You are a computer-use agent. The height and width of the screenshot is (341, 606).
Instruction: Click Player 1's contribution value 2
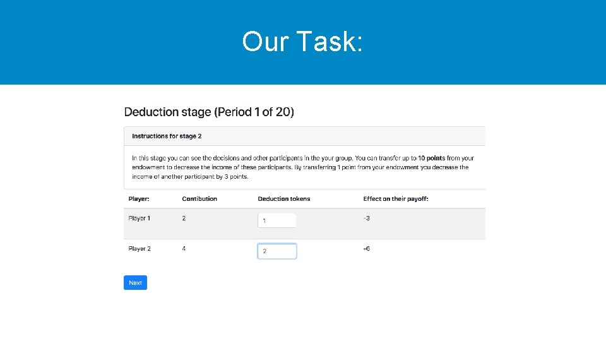(x=184, y=218)
